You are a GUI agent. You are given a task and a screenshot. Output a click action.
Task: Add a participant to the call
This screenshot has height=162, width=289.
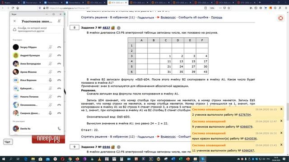click(59, 21)
